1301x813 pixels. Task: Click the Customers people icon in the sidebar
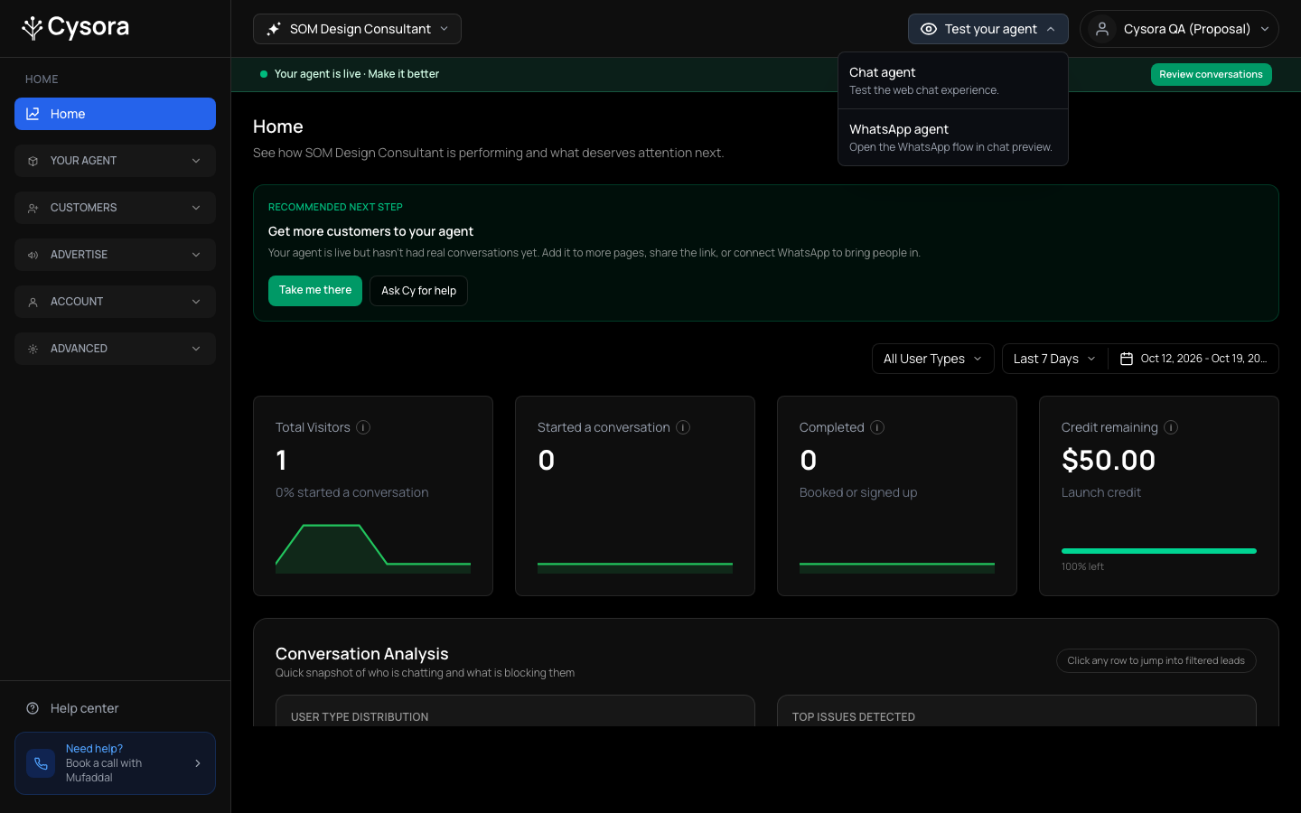pos(33,208)
